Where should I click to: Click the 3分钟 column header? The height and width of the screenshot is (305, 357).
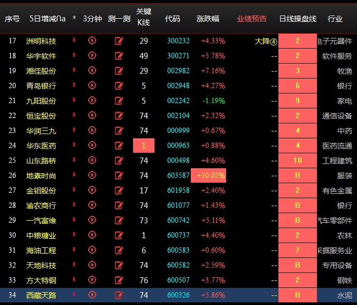point(92,19)
